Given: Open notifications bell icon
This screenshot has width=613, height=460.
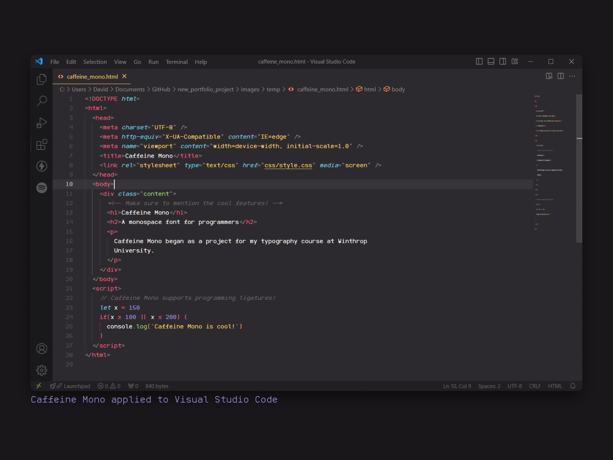Looking at the screenshot, I should 573,386.
